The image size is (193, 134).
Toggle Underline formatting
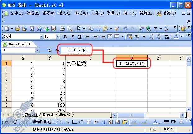tap(80, 37)
